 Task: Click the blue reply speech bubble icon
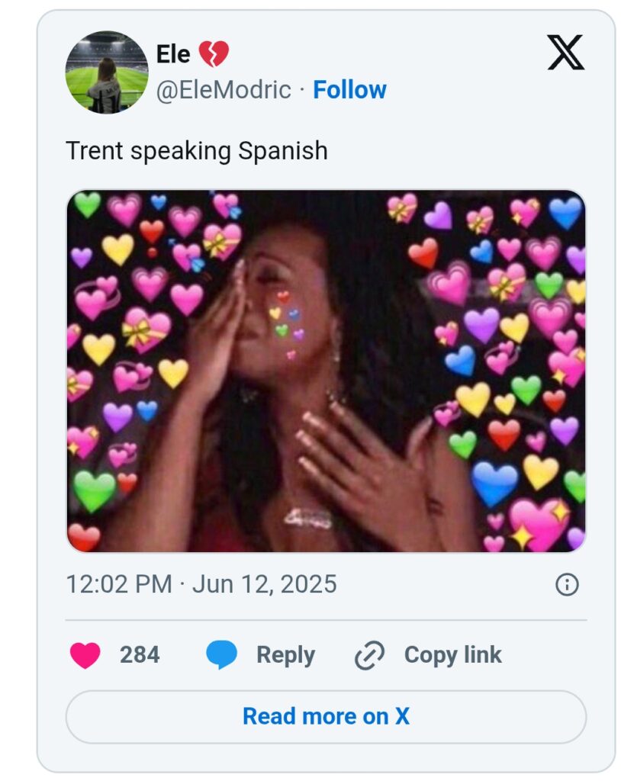[221, 655]
